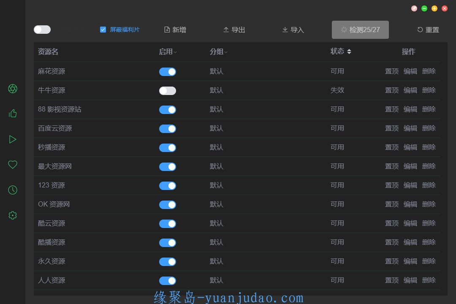Open the aperture-shaped film sidebar icon
456x304 pixels.
pyautogui.click(x=13, y=89)
